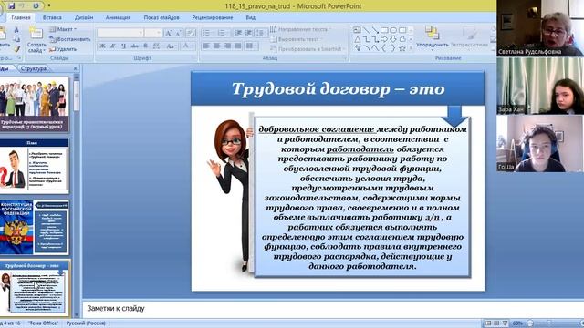Select the План slide thumbnail
This screenshot has height=328, width=584.
[35, 166]
